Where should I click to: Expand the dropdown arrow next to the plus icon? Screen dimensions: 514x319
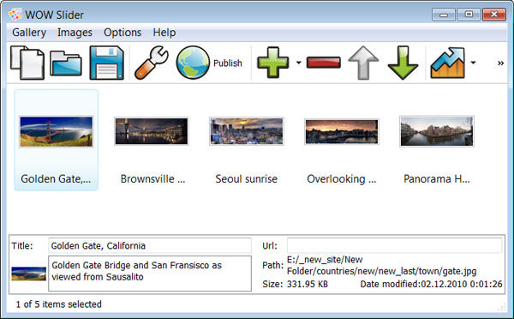299,63
